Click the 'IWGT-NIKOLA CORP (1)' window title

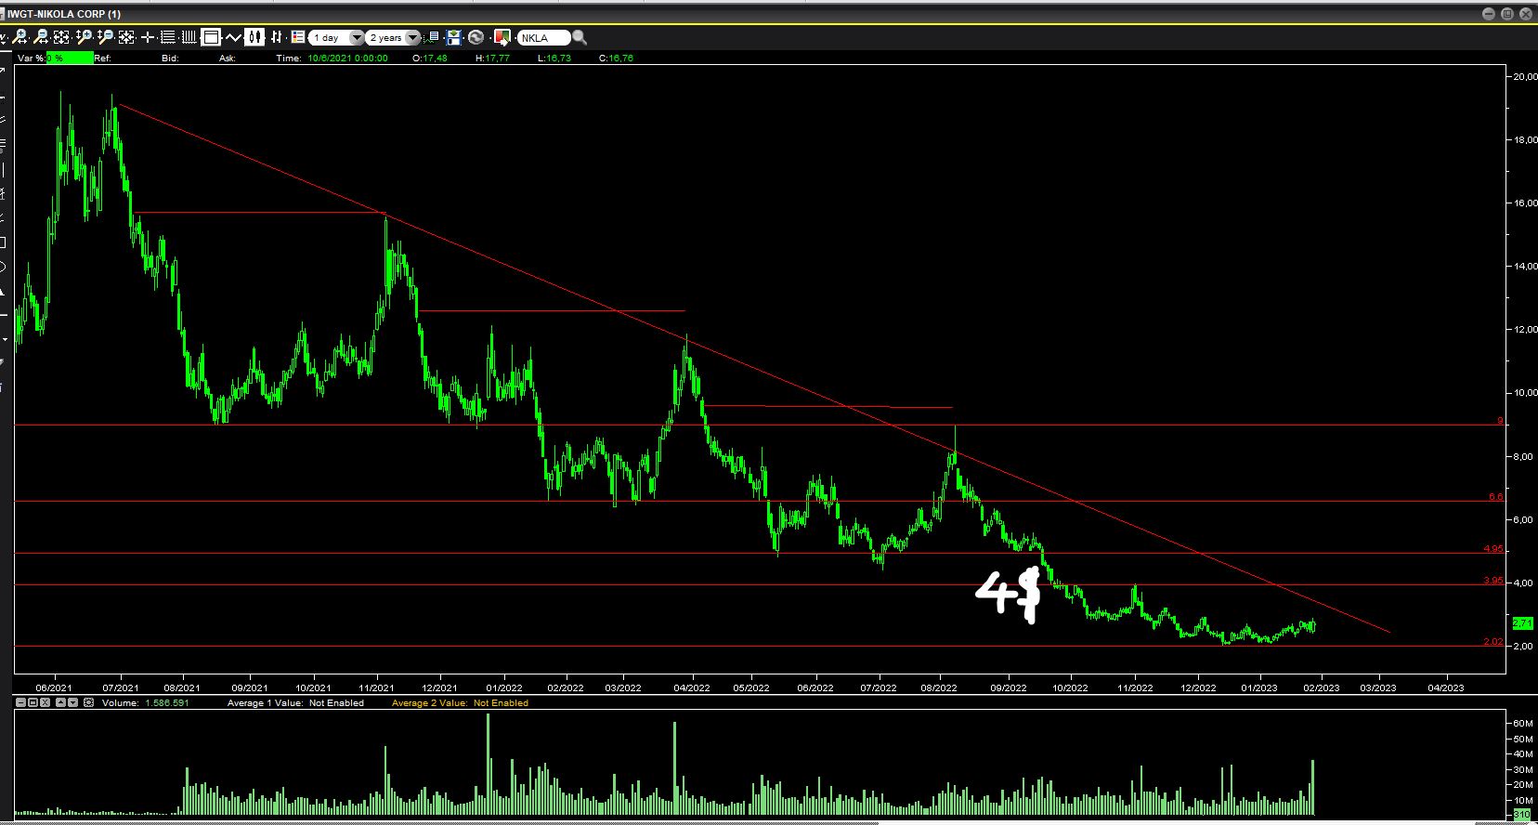click(64, 14)
